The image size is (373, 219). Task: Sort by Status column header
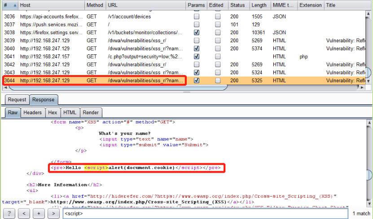239,5
